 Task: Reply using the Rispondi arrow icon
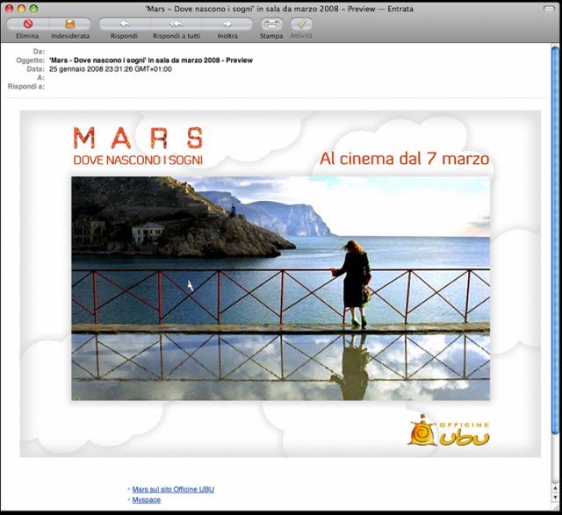124,25
